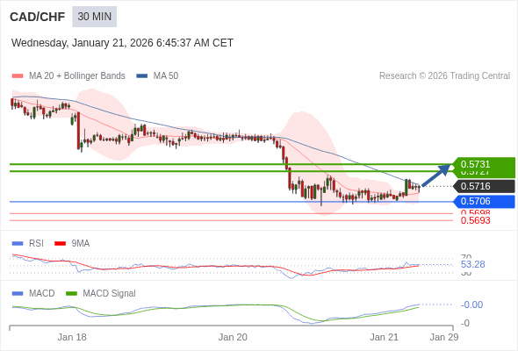The width and height of the screenshot is (518, 351).
Task: Click the CAD/CHF pair title
Action: pyautogui.click(x=38, y=17)
